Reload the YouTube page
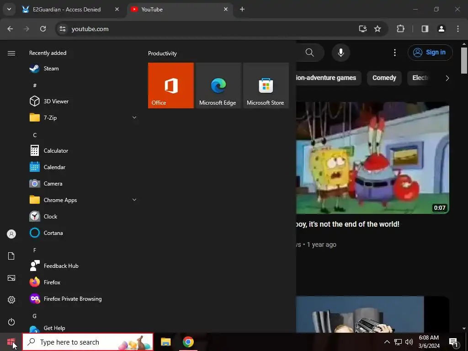Image resolution: width=468 pixels, height=351 pixels. click(43, 29)
